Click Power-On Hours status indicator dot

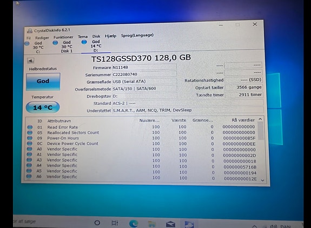[30, 138]
